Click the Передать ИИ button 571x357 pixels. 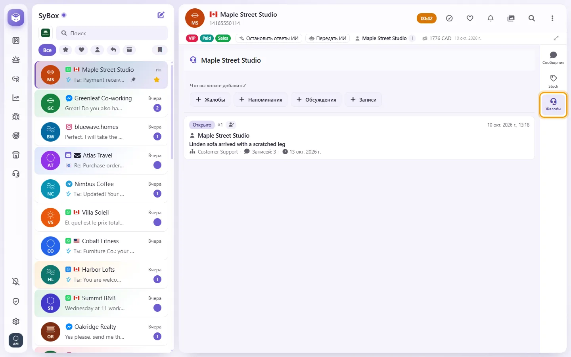pyautogui.click(x=328, y=38)
